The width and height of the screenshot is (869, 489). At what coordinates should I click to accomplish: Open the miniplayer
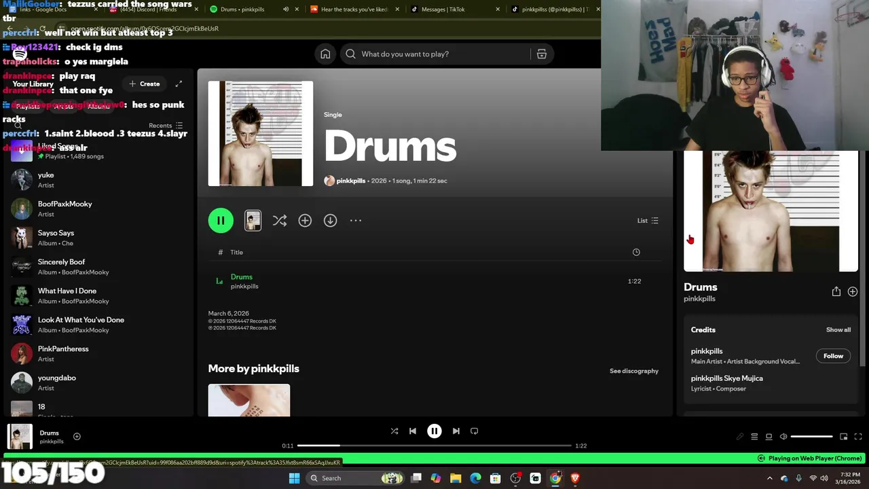844,437
